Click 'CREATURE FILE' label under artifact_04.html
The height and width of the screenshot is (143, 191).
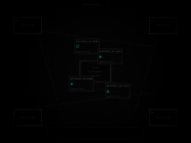coord(77,89)
